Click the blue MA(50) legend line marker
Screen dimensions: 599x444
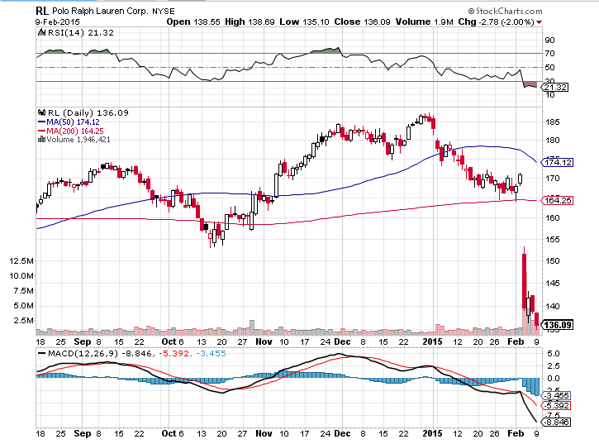click(41, 122)
